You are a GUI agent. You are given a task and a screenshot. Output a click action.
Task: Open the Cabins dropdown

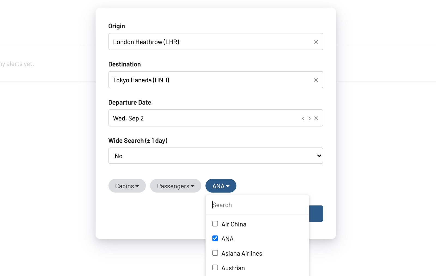pos(127,186)
